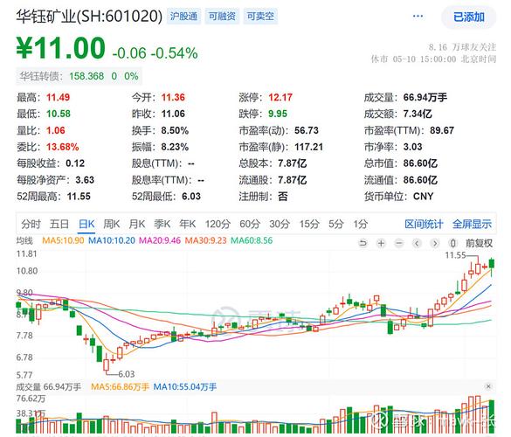
Task: Select the 30分 chart tab
Action: click(280, 224)
